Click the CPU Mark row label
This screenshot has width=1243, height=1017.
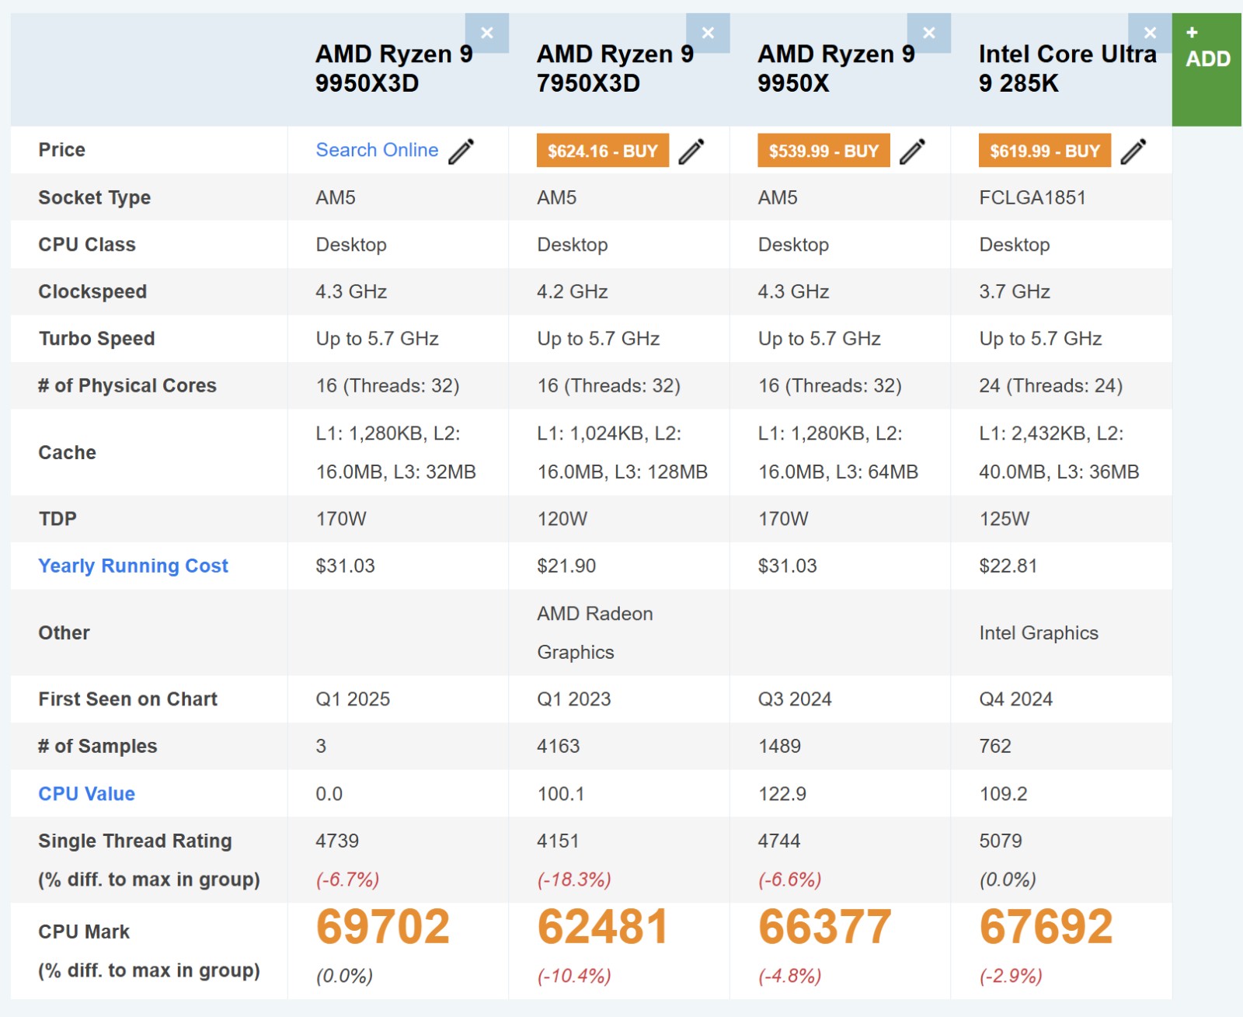84,932
